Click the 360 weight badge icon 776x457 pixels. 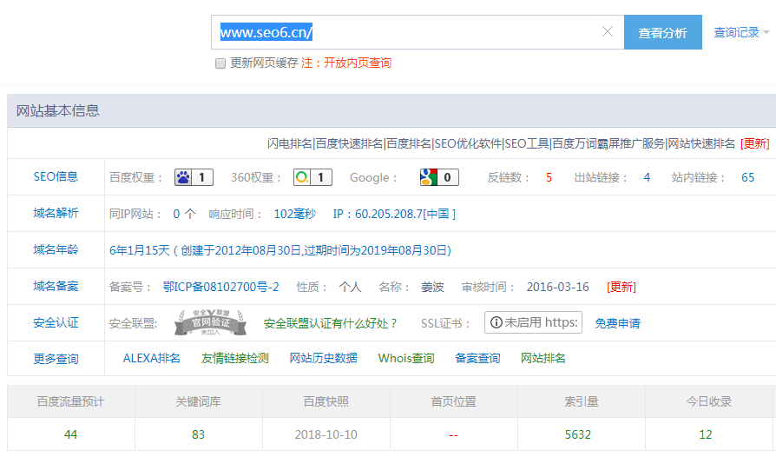pos(312,177)
